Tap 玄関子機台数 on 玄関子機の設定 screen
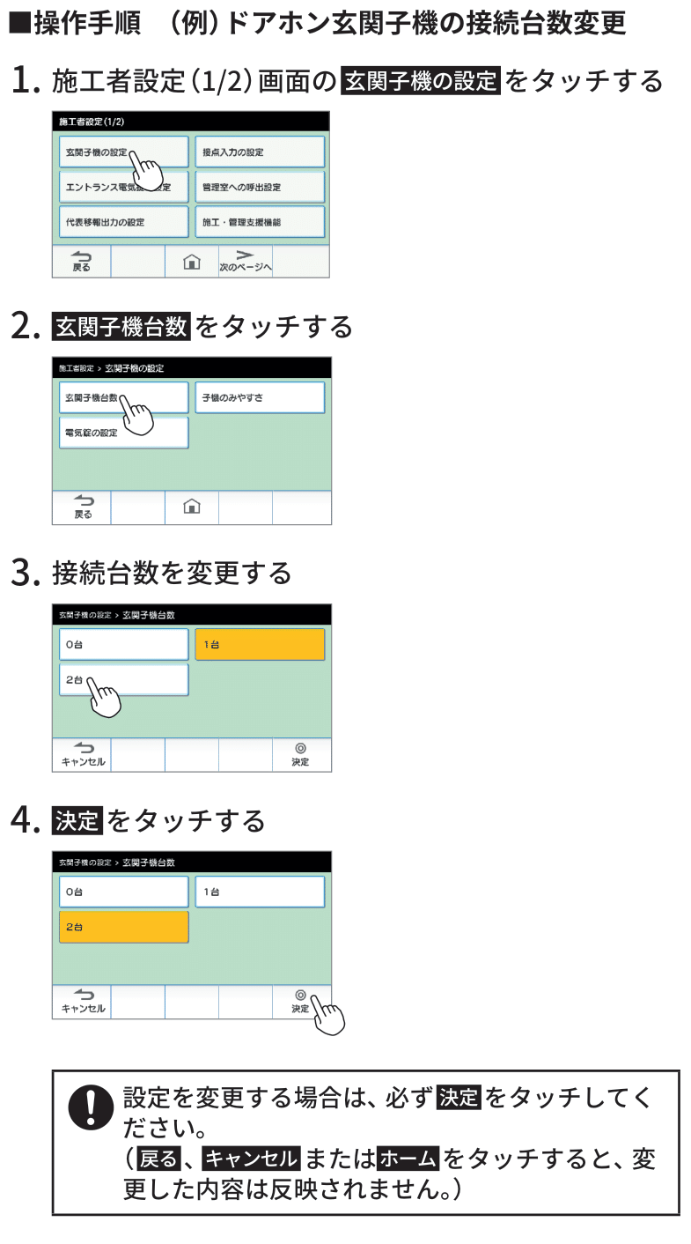Viewport: 691px width, 1244px height. click(x=123, y=398)
